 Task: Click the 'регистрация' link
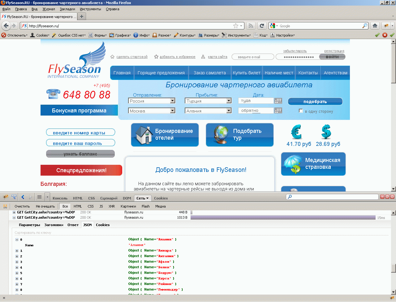pos(334,51)
